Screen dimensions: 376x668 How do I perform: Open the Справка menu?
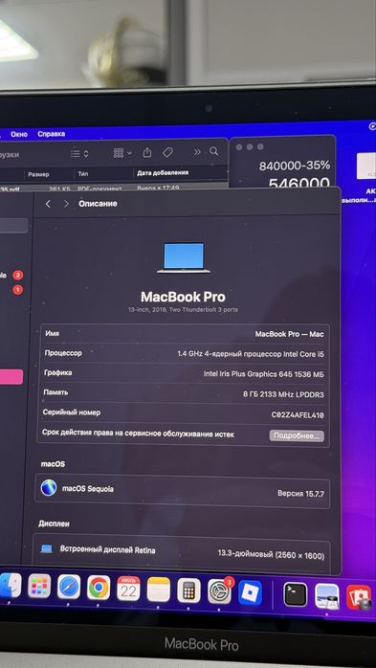click(x=51, y=134)
